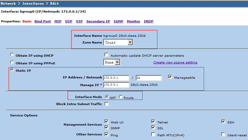
Task: Open the IRDP properties link
Action: (149, 21)
